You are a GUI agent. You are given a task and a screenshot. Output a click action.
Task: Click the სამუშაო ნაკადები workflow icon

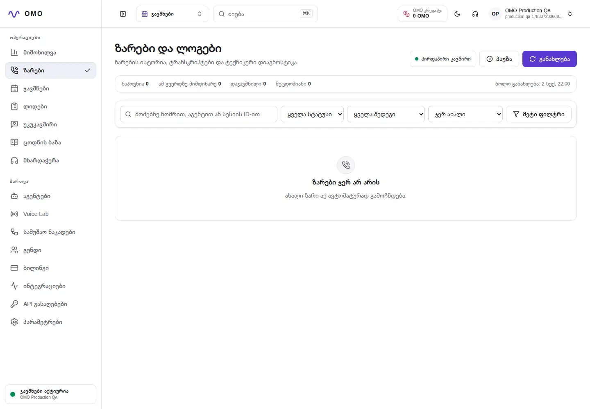coord(14,232)
